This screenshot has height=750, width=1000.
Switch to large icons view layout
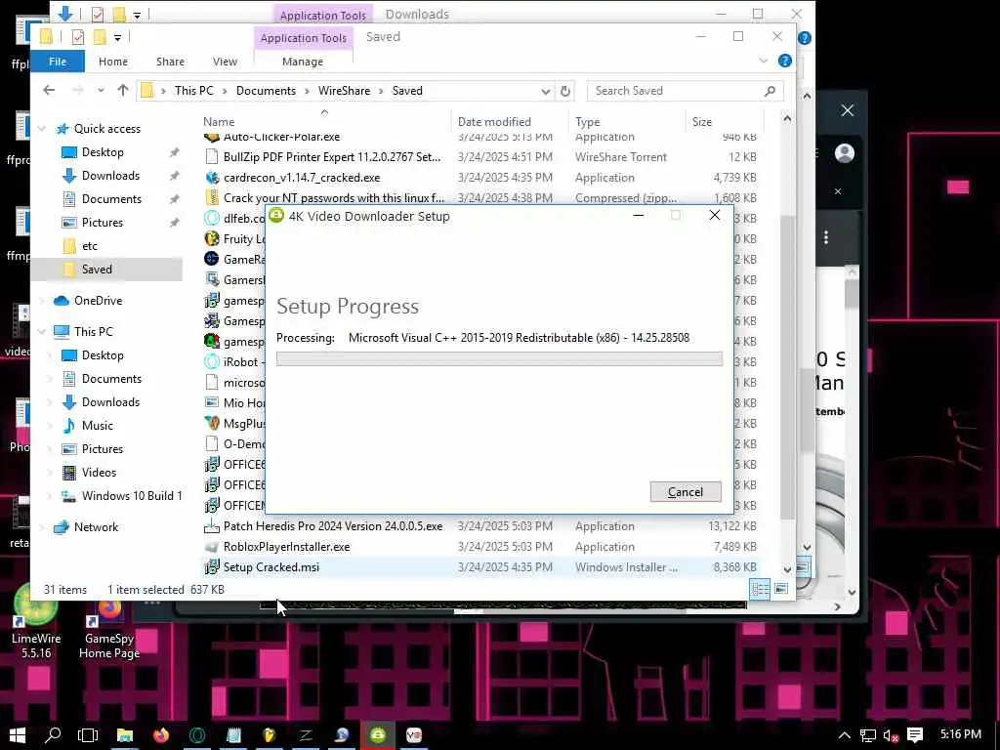tap(781, 589)
